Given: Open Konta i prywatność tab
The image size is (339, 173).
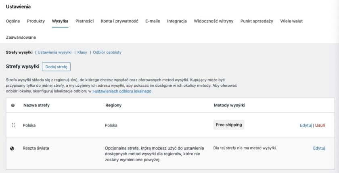Looking at the screenshot, I should point(119,21).
